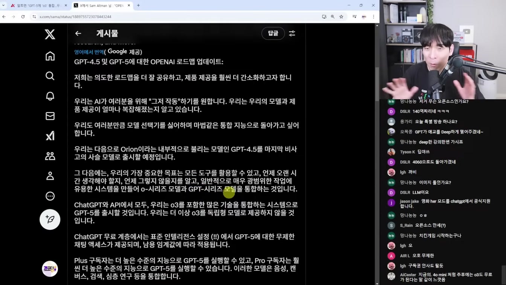The width and height of the screenshot is (506, 285).
Task: Click the paragraph starting 'Plus 구독자는'
Action: tap(186, 268)
